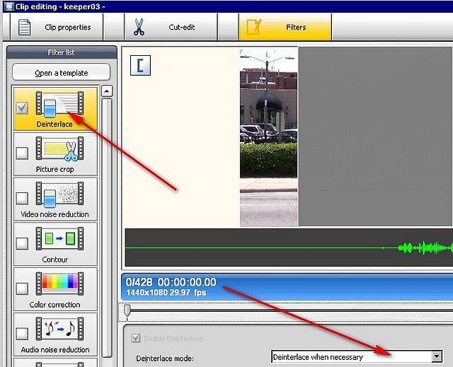Switch to the Filters tab
This screenshot has height=367, width=453.
click(285, 27)
